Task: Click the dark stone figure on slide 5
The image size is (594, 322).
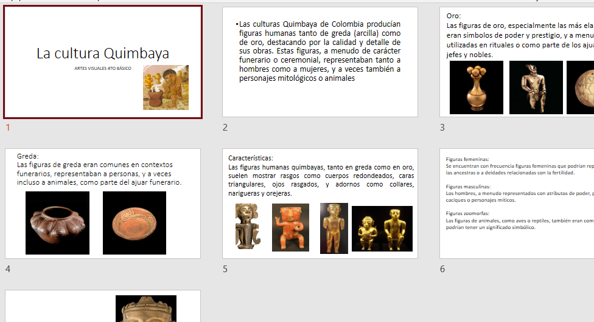Action: pyautogui.click(x=246, y=226)
